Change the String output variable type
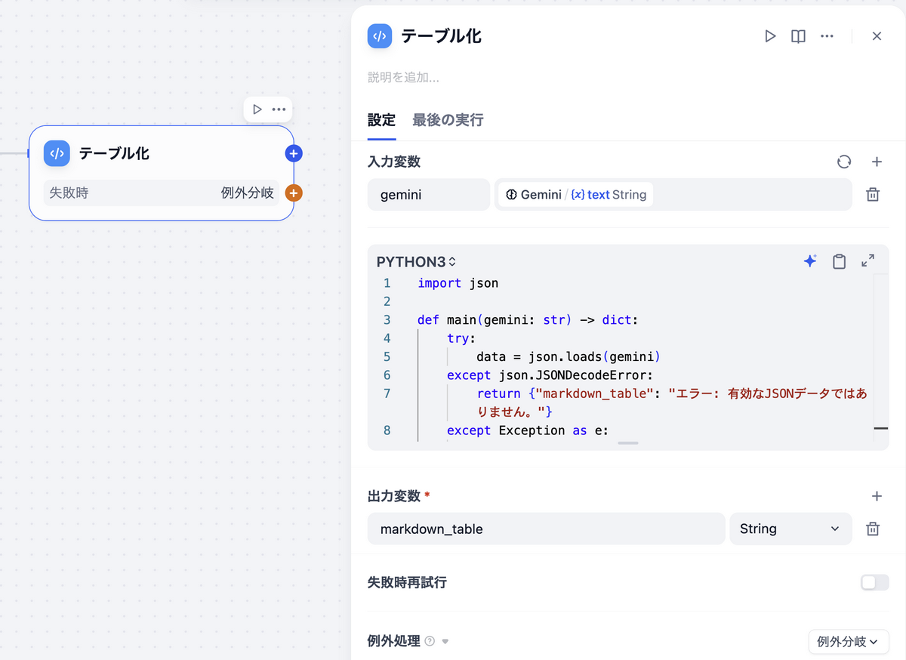Screen dimensions: 906x660 pyautogui.click(x=790, y=529)
